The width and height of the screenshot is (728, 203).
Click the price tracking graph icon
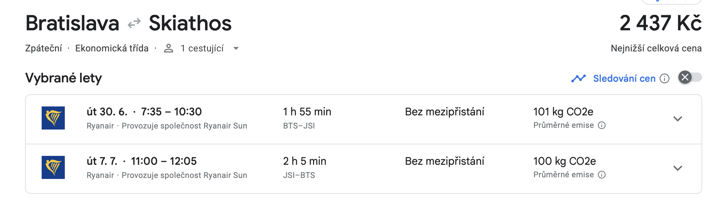[x=579, y=78]
